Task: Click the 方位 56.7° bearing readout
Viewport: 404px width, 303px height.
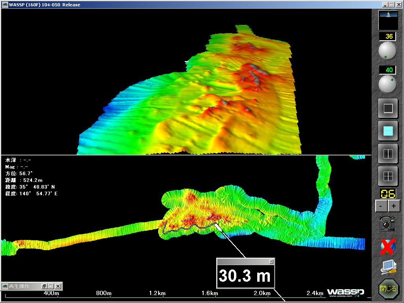Action: [19, 174]
